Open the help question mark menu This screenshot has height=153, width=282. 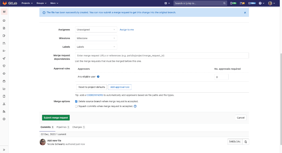tap(261, 3)
